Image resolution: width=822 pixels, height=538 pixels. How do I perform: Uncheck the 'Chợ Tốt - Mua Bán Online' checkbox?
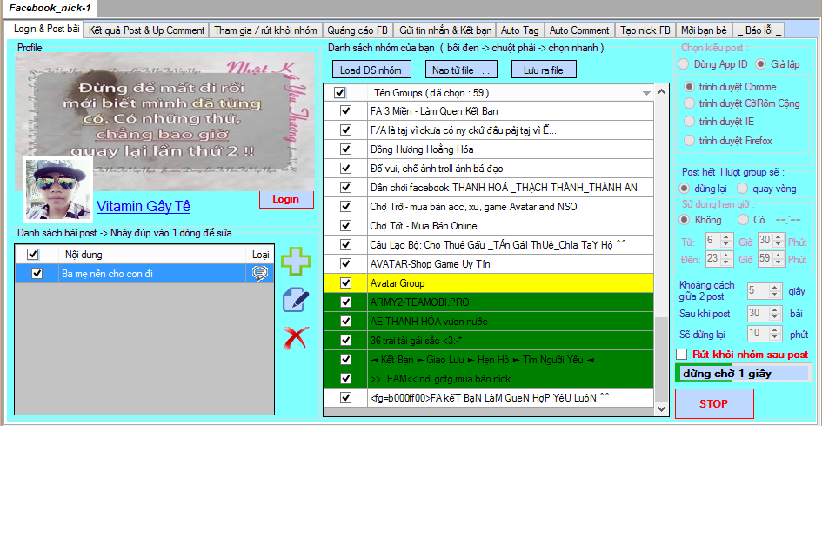345,226
